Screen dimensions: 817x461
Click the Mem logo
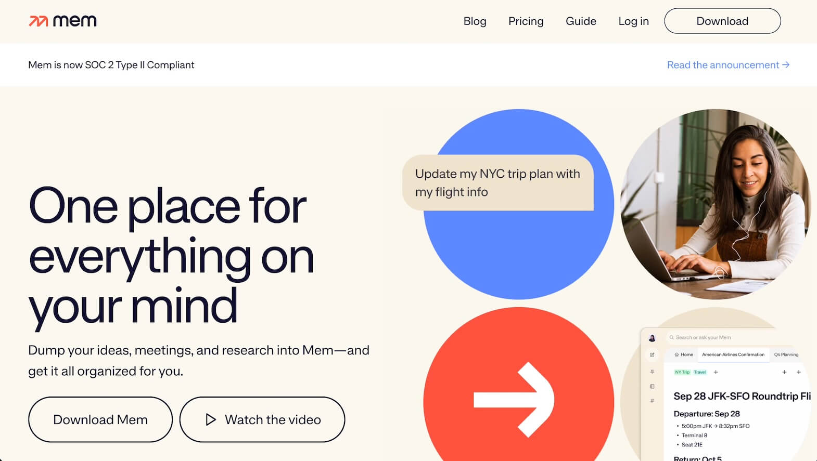(x=62, y=21)
